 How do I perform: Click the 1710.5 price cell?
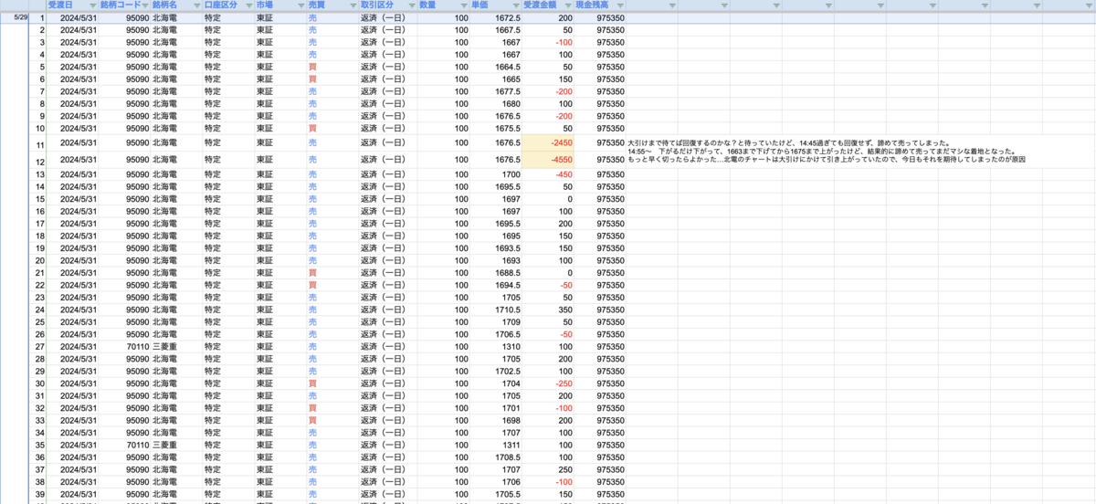click(496, 310)
